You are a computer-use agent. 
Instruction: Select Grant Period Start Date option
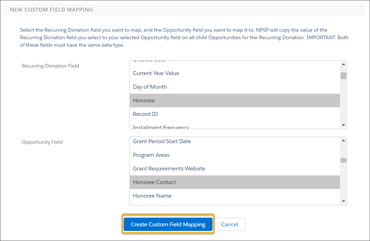tap(162, 141)
